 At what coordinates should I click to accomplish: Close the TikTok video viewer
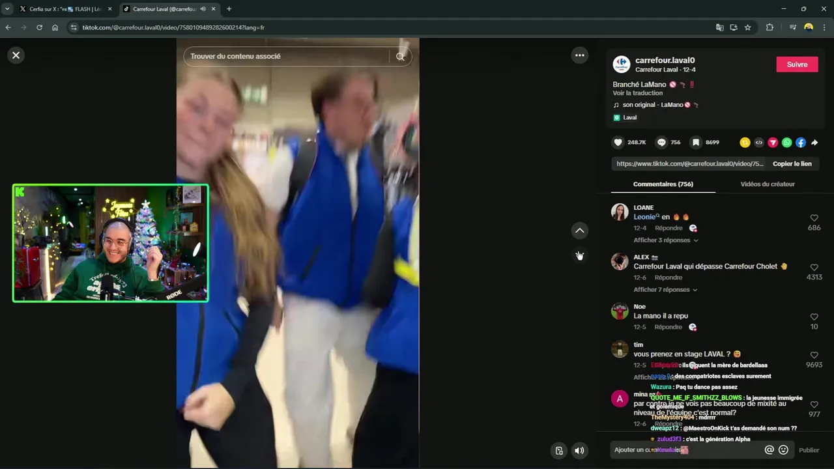point(16,55)
